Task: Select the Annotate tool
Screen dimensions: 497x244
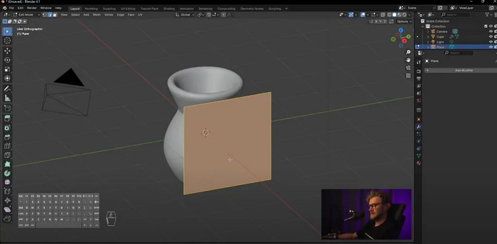Action: coord(7,89)
